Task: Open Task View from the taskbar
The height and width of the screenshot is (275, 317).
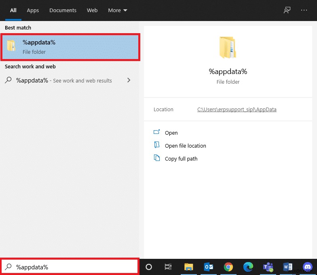Action: click(x=168, y=267)
